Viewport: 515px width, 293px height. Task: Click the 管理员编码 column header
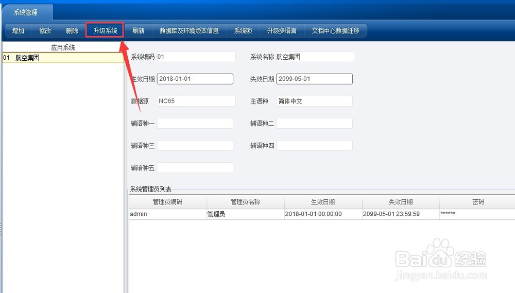pos(167,202)
